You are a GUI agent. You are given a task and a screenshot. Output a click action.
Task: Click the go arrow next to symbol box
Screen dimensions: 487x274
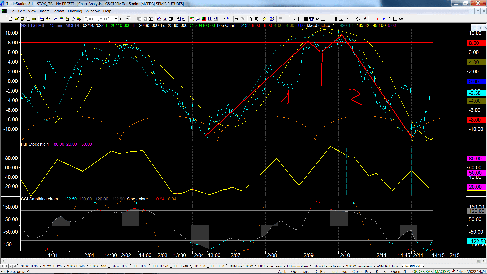click(x=121, y=19)
